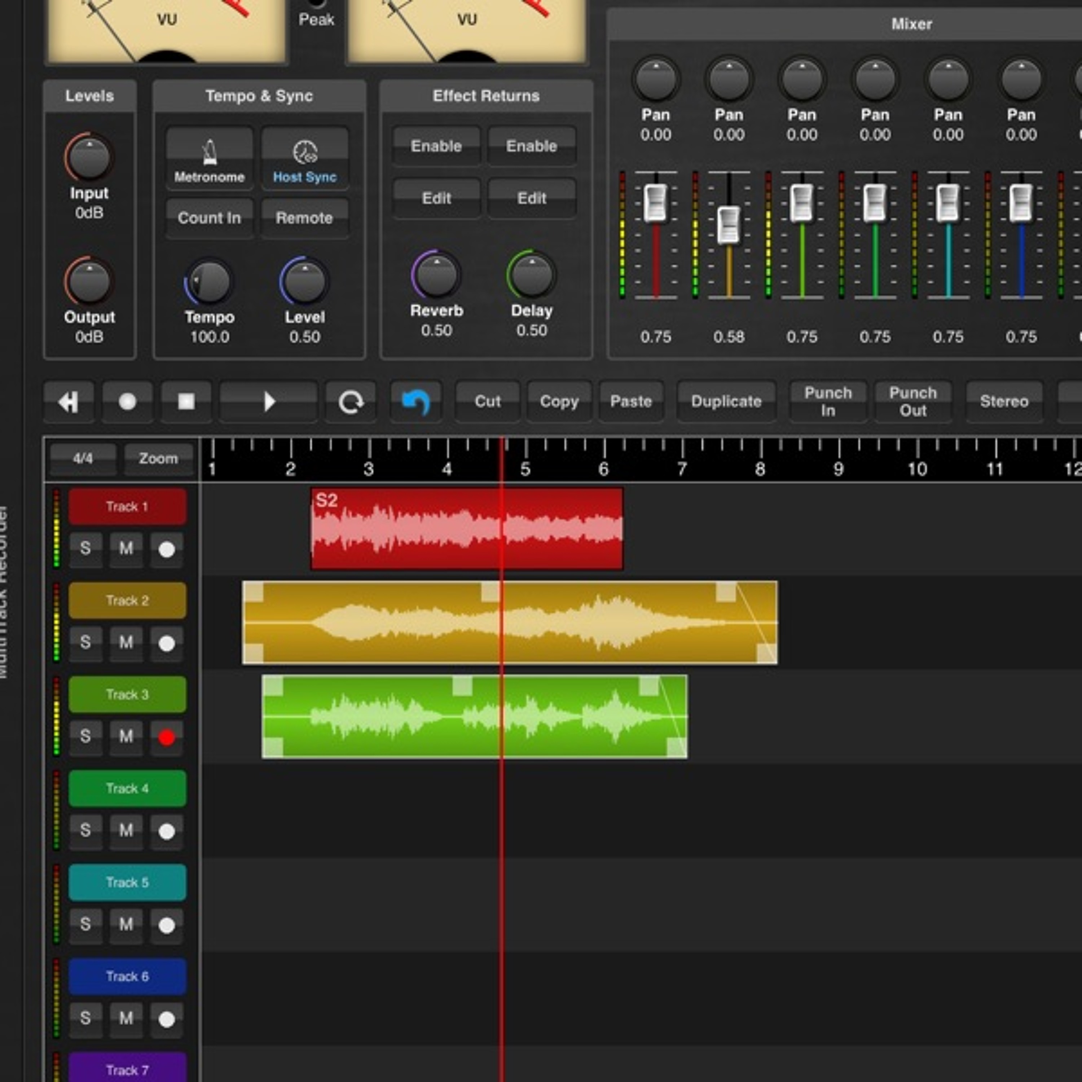Open the Remote option
This screenshot has width=1082, height=1082.
[x=305, y=218]
